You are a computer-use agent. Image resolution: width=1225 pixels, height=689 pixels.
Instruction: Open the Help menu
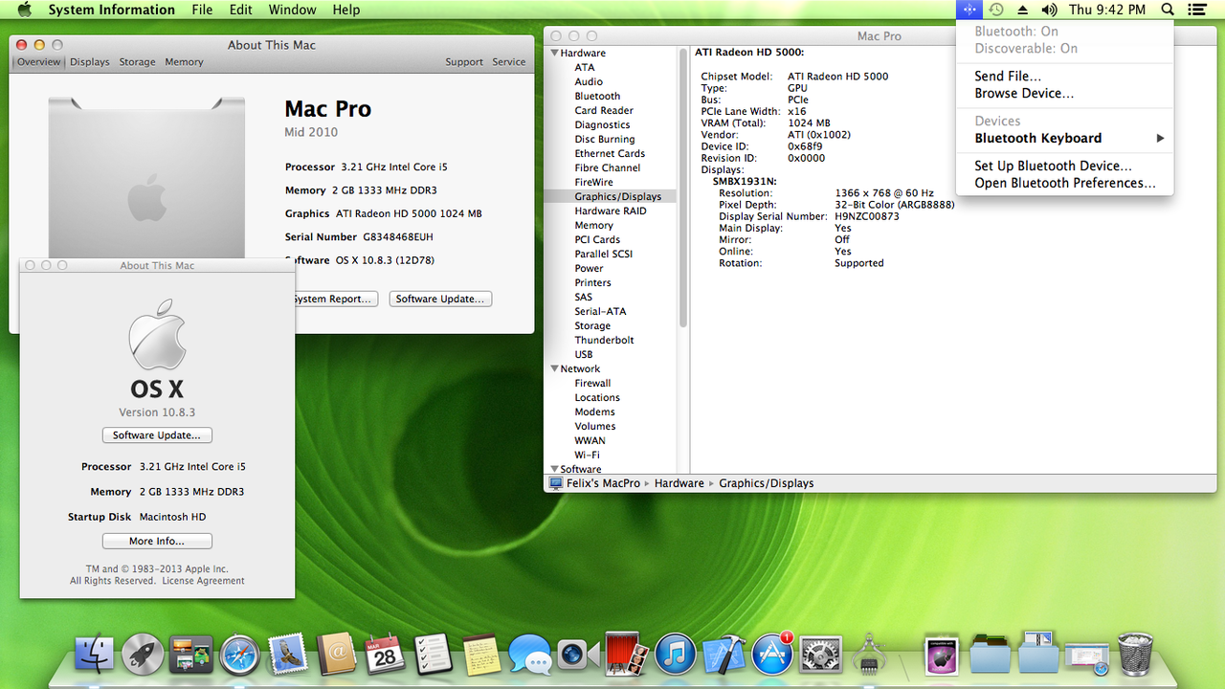pyautogui.click(x=346, y=10)
